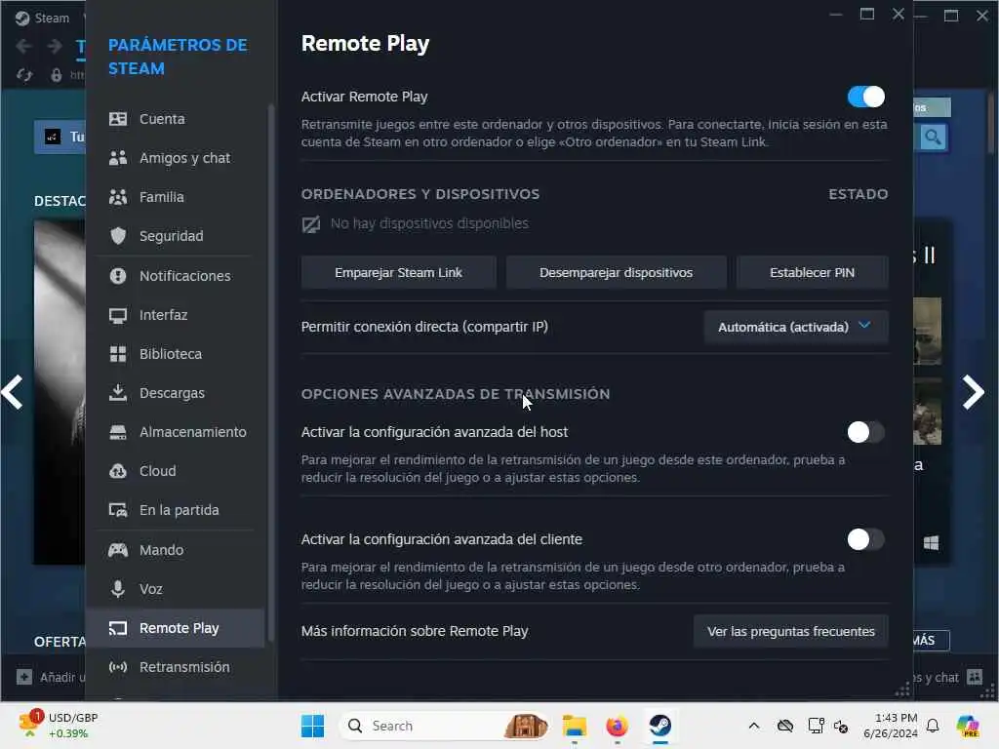999x749 pixels.
Task: Show hidden system tray icons chevron
Action: tap(754, 726)
